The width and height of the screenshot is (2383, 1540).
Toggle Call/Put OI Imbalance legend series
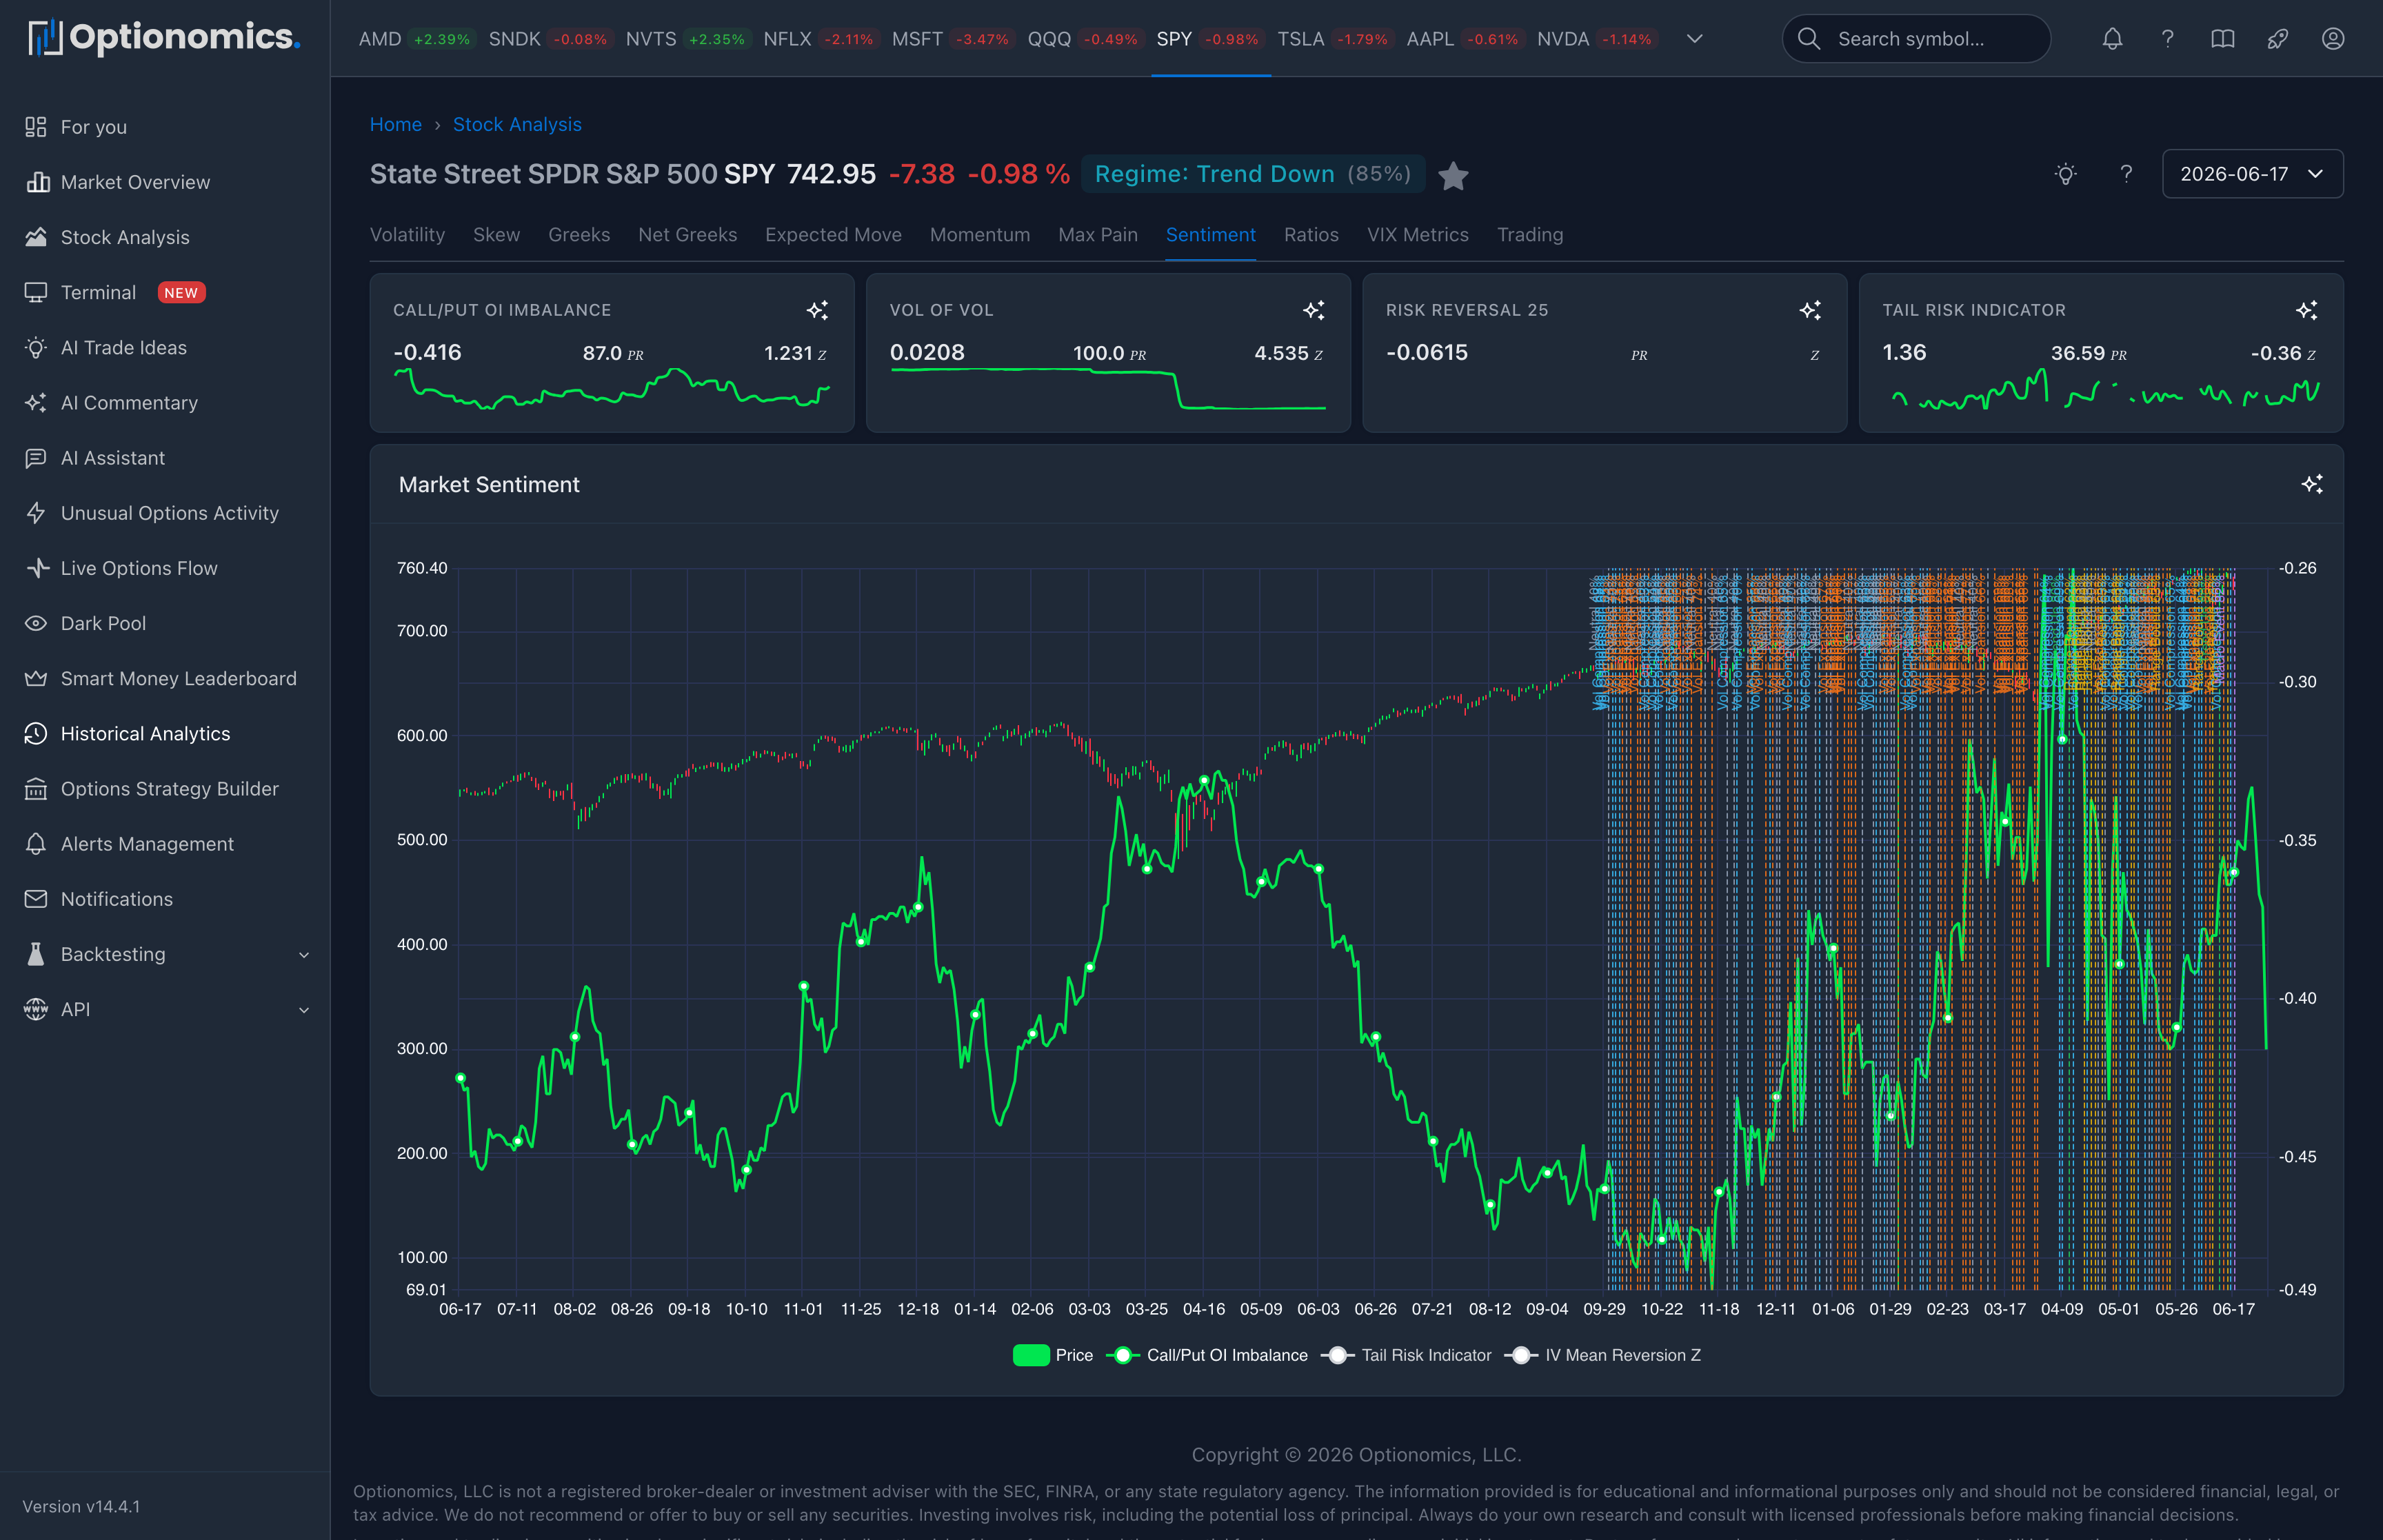[x=1207, y=1355]
